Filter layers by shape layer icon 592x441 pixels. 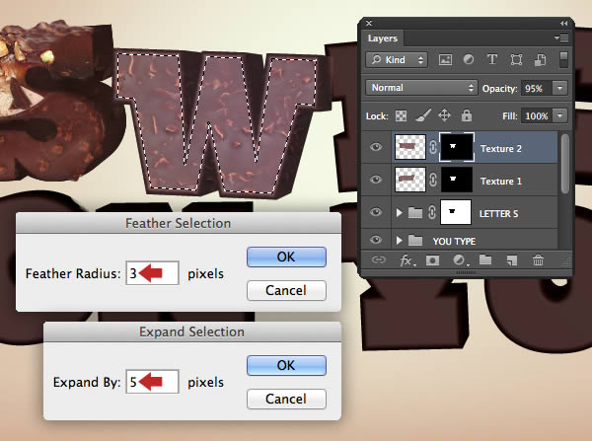click(516, 59)
